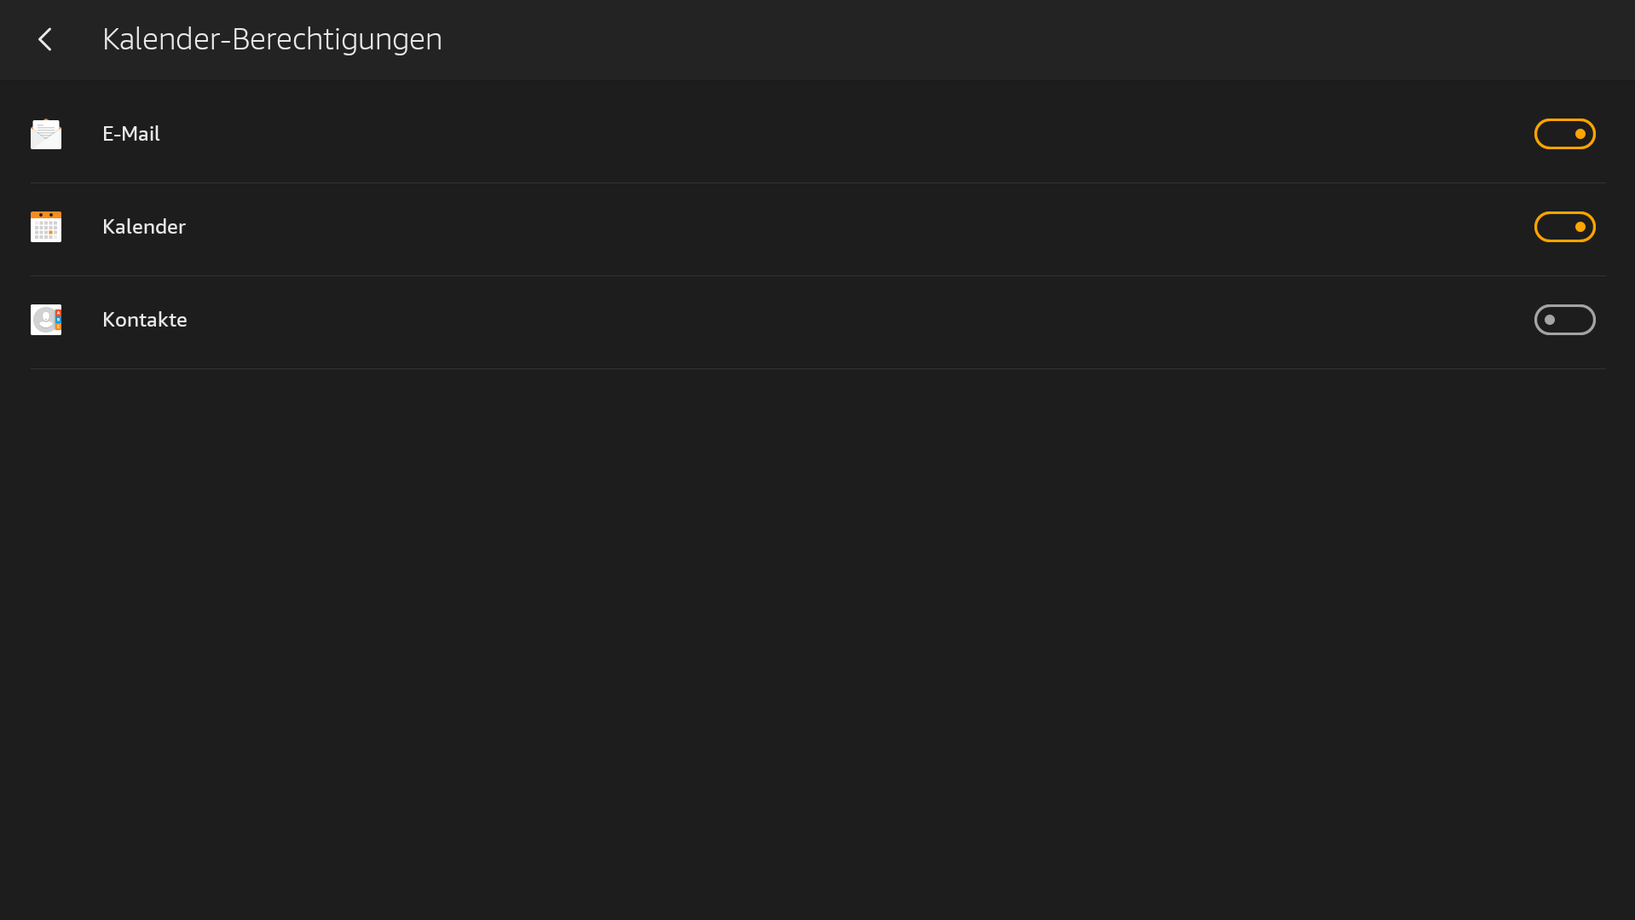Image resolution: width=1635 pixels, height=920 pixels.
Task: Turn off the Kalender permission switch
Action: [1564, 227]
